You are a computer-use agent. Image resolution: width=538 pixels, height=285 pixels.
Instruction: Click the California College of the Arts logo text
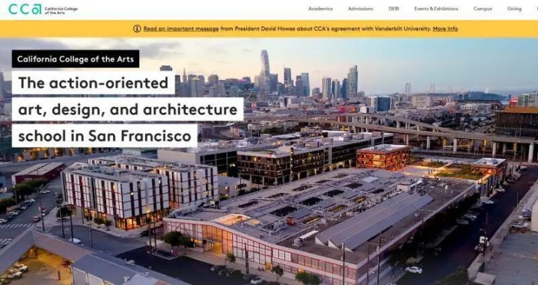[61, 10]
